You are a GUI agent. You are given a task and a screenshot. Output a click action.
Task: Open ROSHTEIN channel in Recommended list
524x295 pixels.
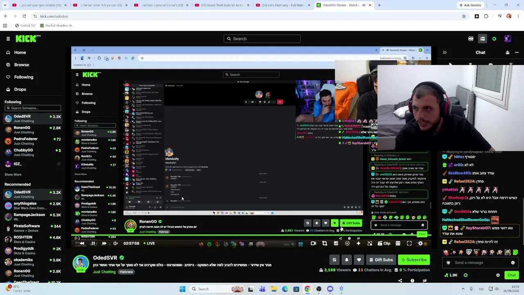[33, 240]
